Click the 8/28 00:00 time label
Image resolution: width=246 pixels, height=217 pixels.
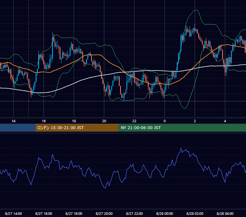pos(165,213)
